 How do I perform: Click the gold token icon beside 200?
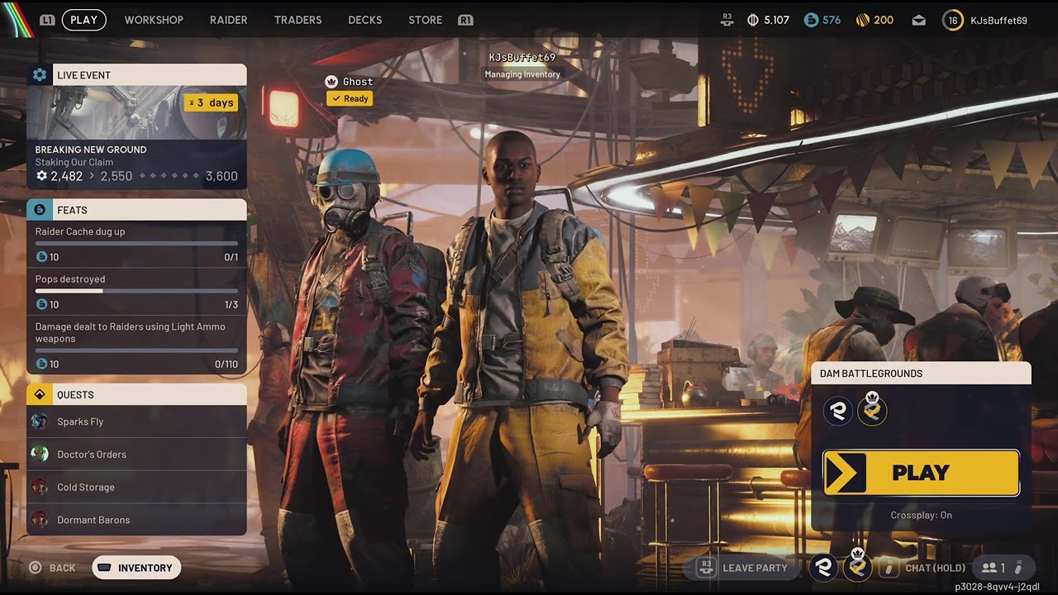click(x=862, y=20)
